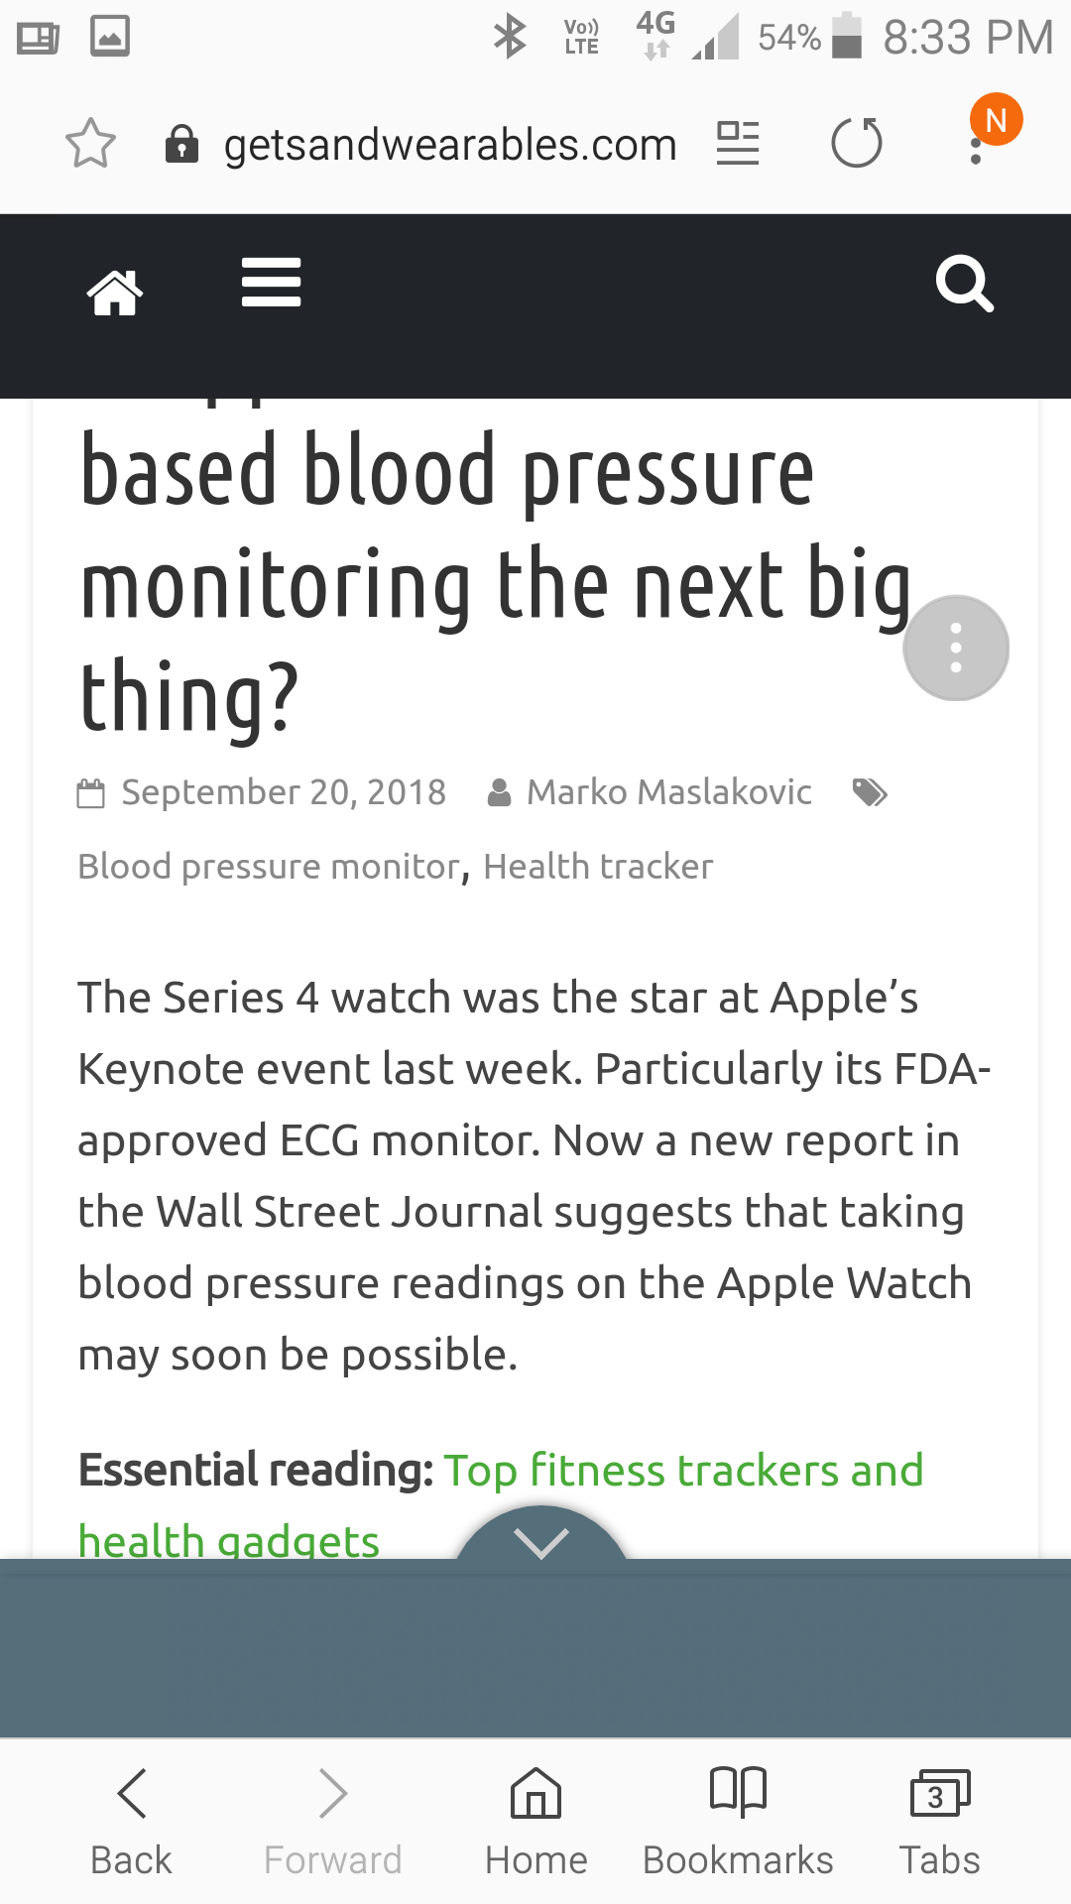Tap the lock icon beside the URL

coord(181,145)
